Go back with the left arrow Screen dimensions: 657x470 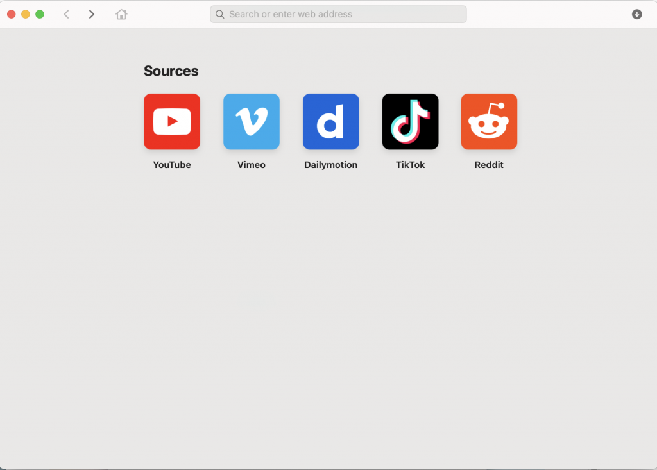click(x=66, y=14)
